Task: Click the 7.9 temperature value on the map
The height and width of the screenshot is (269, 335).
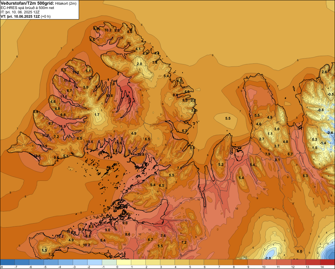Action: [268, 154]
